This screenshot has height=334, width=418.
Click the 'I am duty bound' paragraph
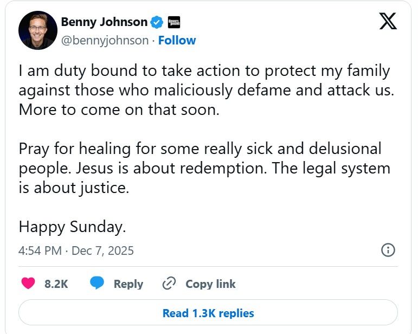click(x=204, y=80)
